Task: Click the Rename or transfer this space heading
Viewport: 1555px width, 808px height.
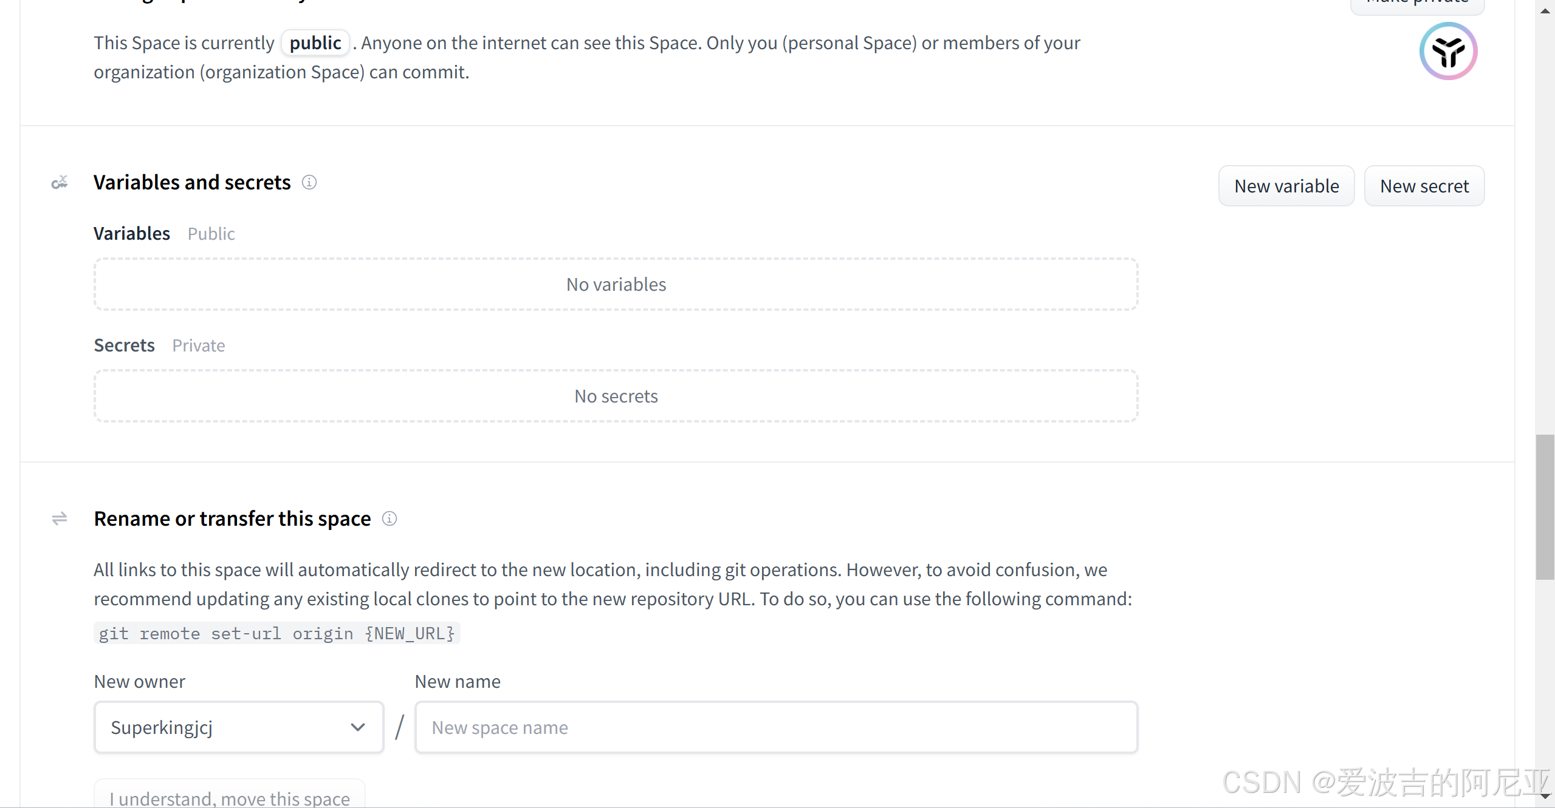Action: (x=232, y=519)
